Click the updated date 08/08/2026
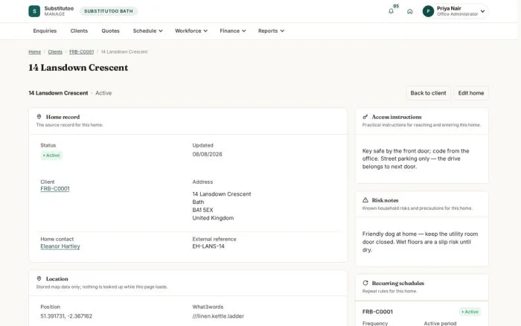The height and width of the screenshot is (326, 521). [x=207, y=154]
